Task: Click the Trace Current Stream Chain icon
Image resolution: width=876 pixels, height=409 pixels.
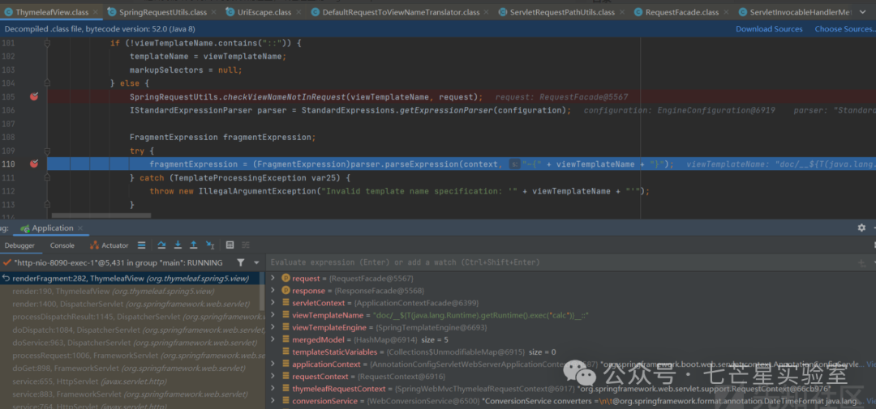Action: tap(245, 245)
